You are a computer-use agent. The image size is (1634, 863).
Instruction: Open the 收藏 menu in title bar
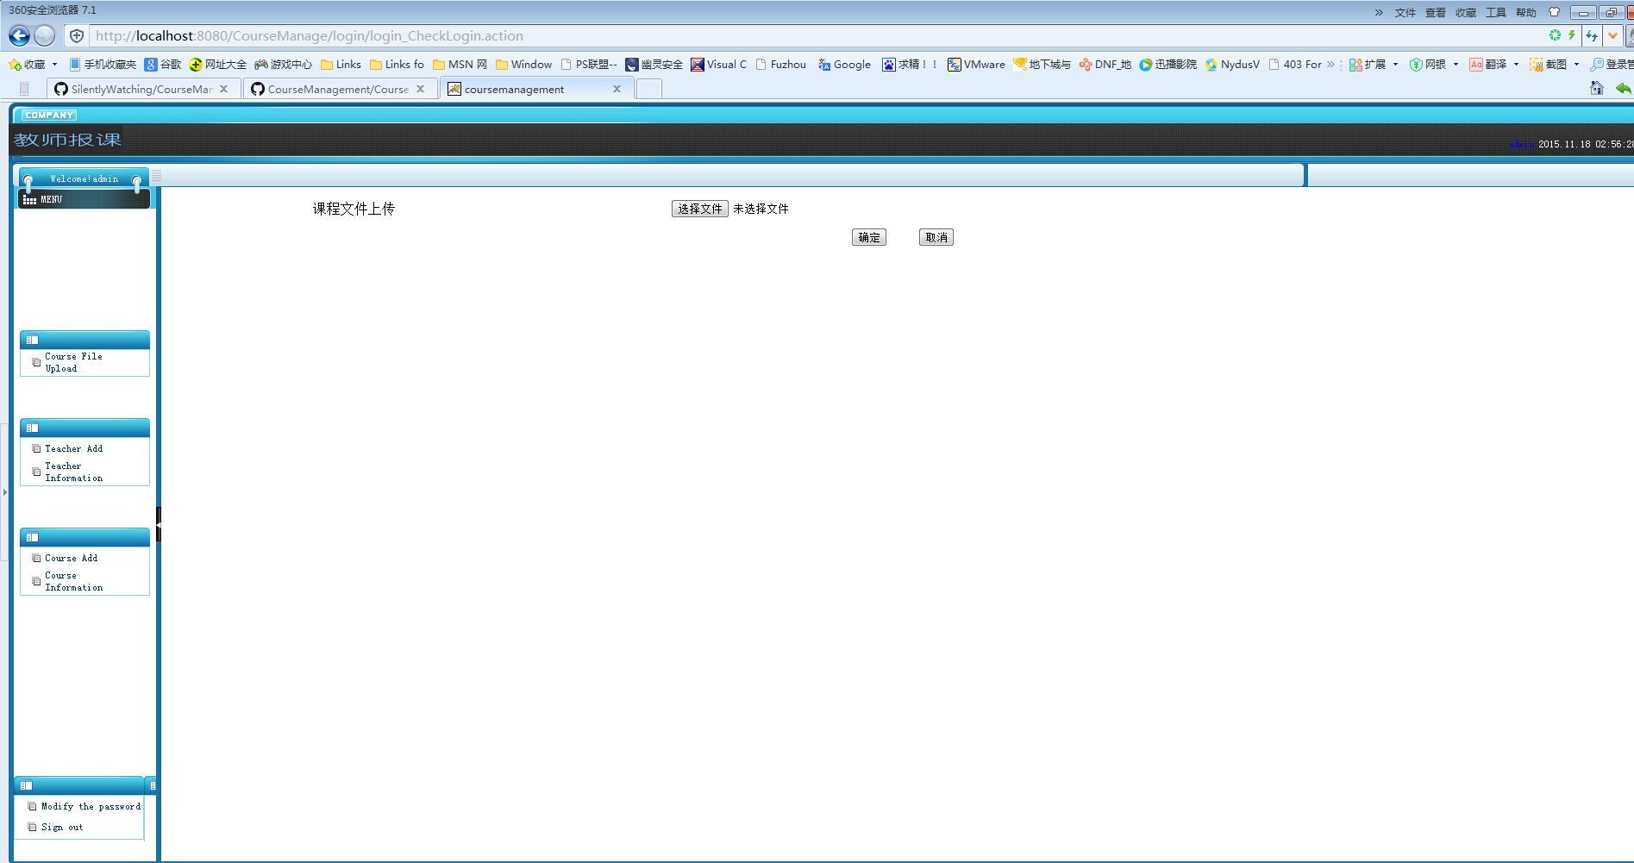click(1466, 12)
